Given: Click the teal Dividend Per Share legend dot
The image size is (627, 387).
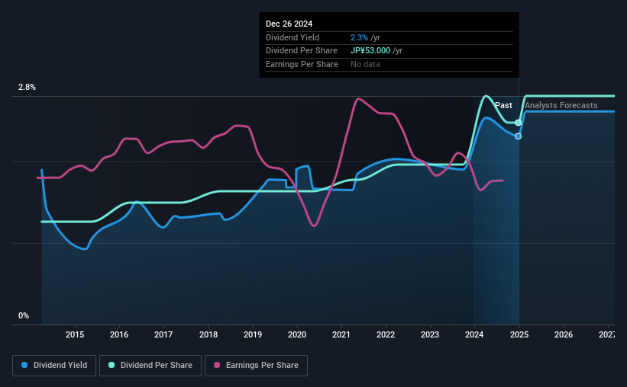Looking at the screenshot, I should (x=112, y=365).
